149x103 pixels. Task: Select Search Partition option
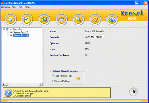coord(61,81)
